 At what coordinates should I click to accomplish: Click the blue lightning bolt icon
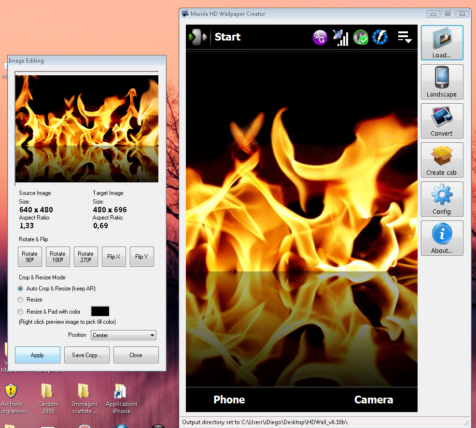click(x=380, y=37)
